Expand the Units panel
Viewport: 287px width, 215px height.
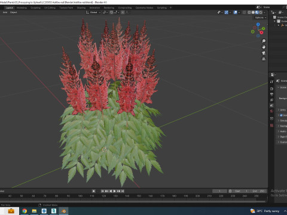(279, 110)
